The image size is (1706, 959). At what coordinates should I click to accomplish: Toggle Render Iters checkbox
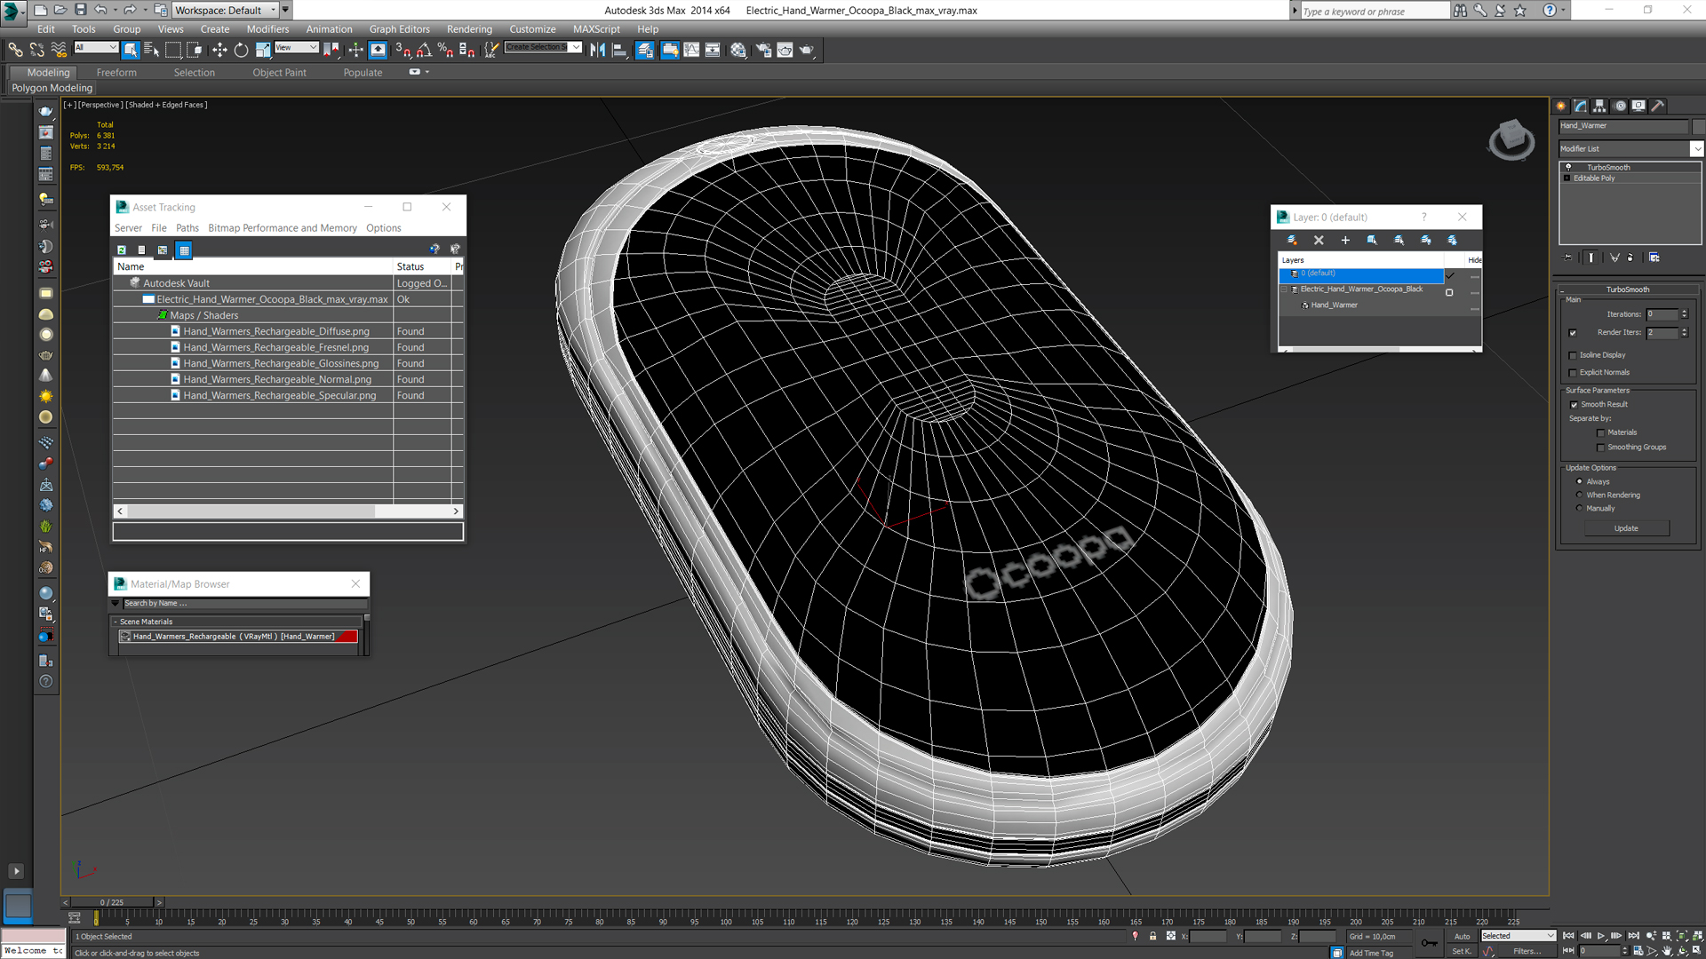coord(1573,333)
